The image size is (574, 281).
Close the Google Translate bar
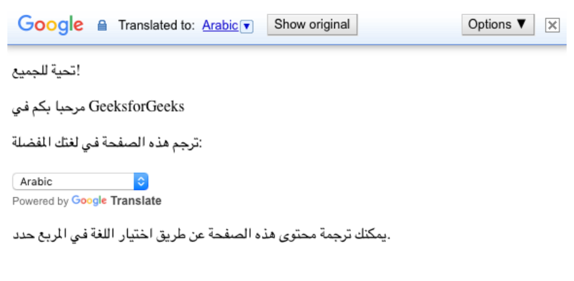[x=552, y=25]
